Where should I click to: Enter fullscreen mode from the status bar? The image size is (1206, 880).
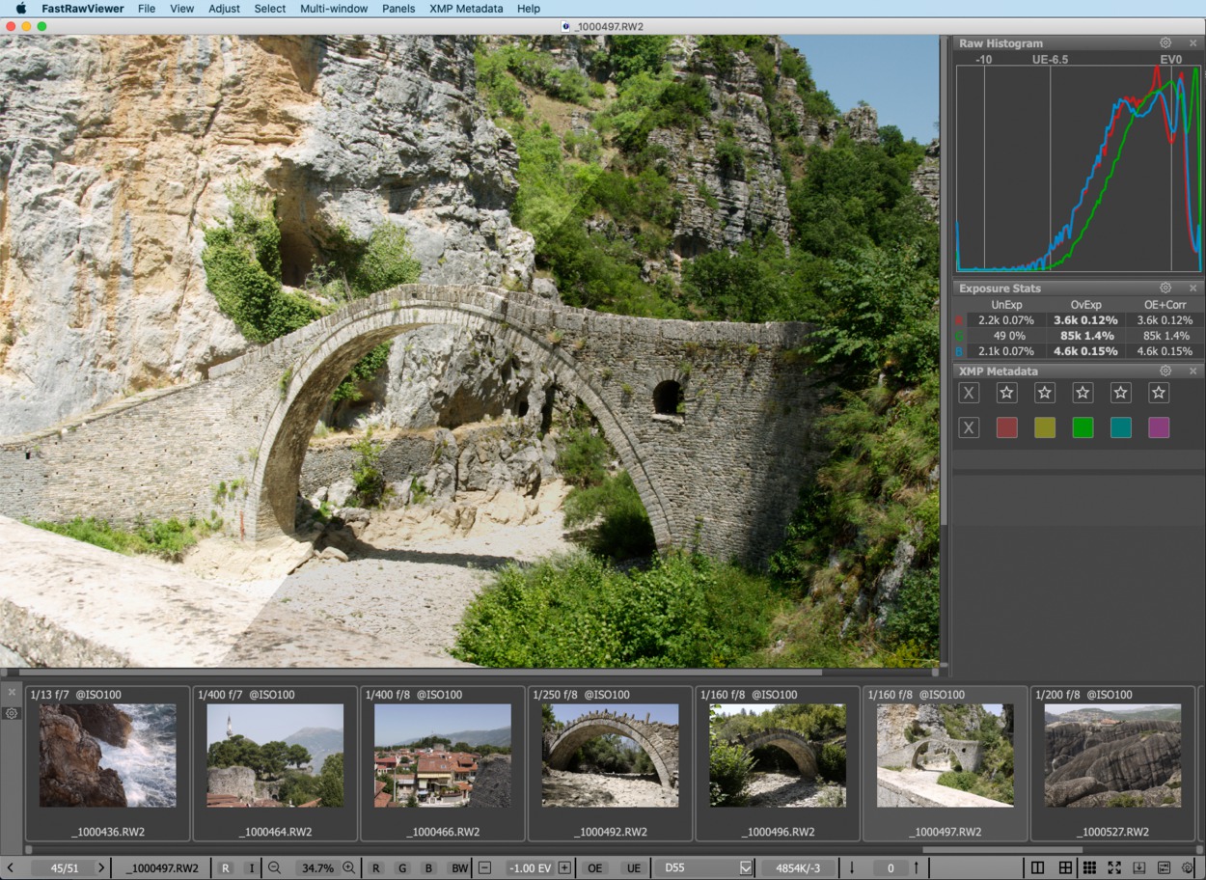[x=1114, y=868]
